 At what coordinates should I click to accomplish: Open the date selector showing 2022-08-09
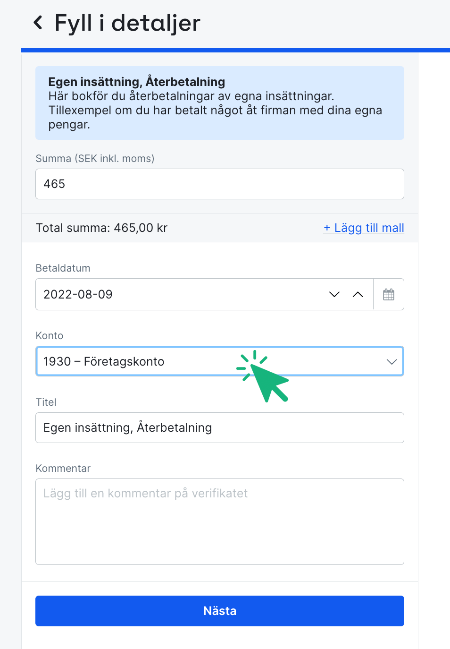[189, 294]
